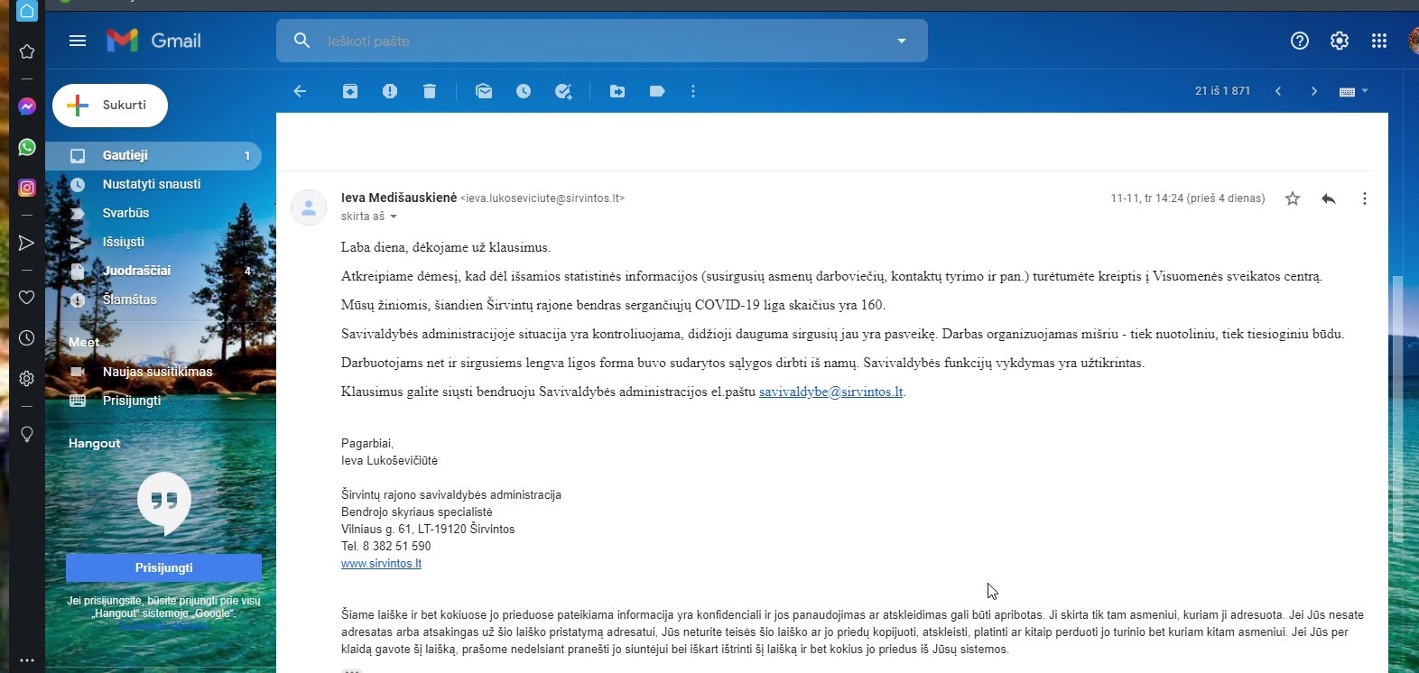Click the Sukurti compose button
Image resolution: width=1419 pixels, height=673 pixels.
110,106
